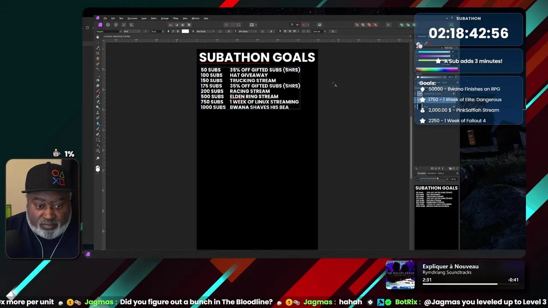Toggle Italic text formatting
548x308 pixels.
(173, 31)
